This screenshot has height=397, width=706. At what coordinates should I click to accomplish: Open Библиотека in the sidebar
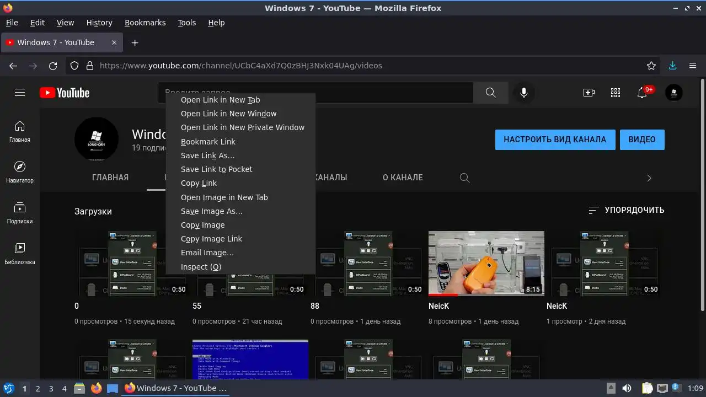(20, 254)
